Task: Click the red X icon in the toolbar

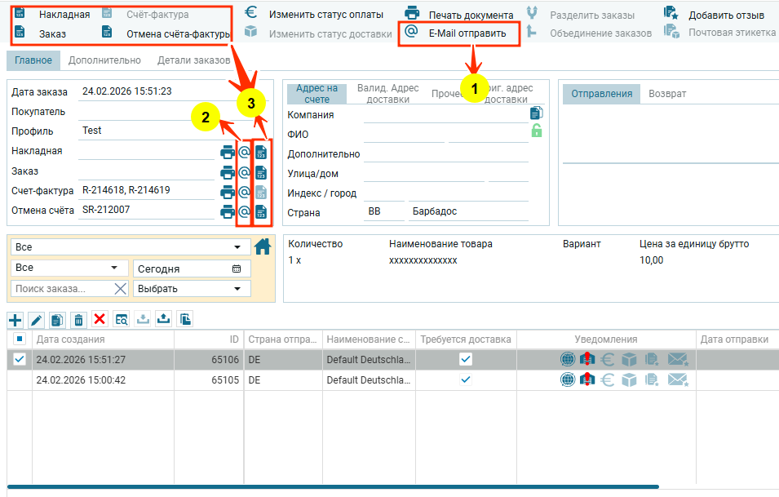Action: (x=100, y=319)
